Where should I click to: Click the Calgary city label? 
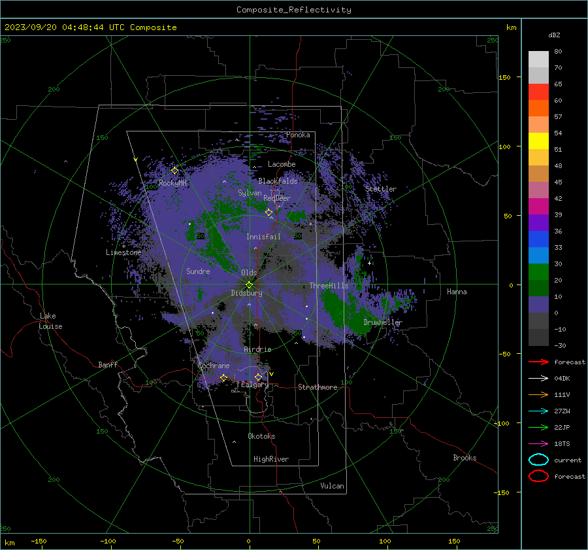click(x=255, y=385)
